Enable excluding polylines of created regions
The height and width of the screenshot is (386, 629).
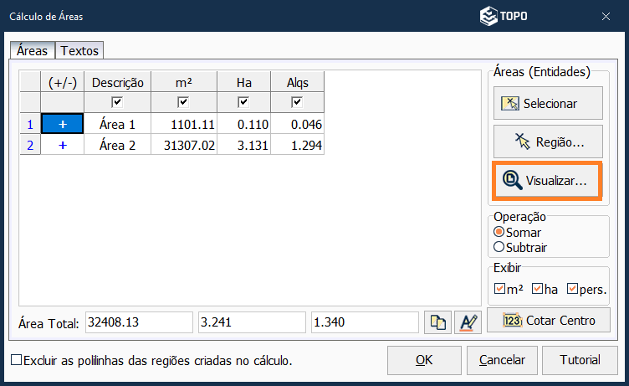click(16, 360)
